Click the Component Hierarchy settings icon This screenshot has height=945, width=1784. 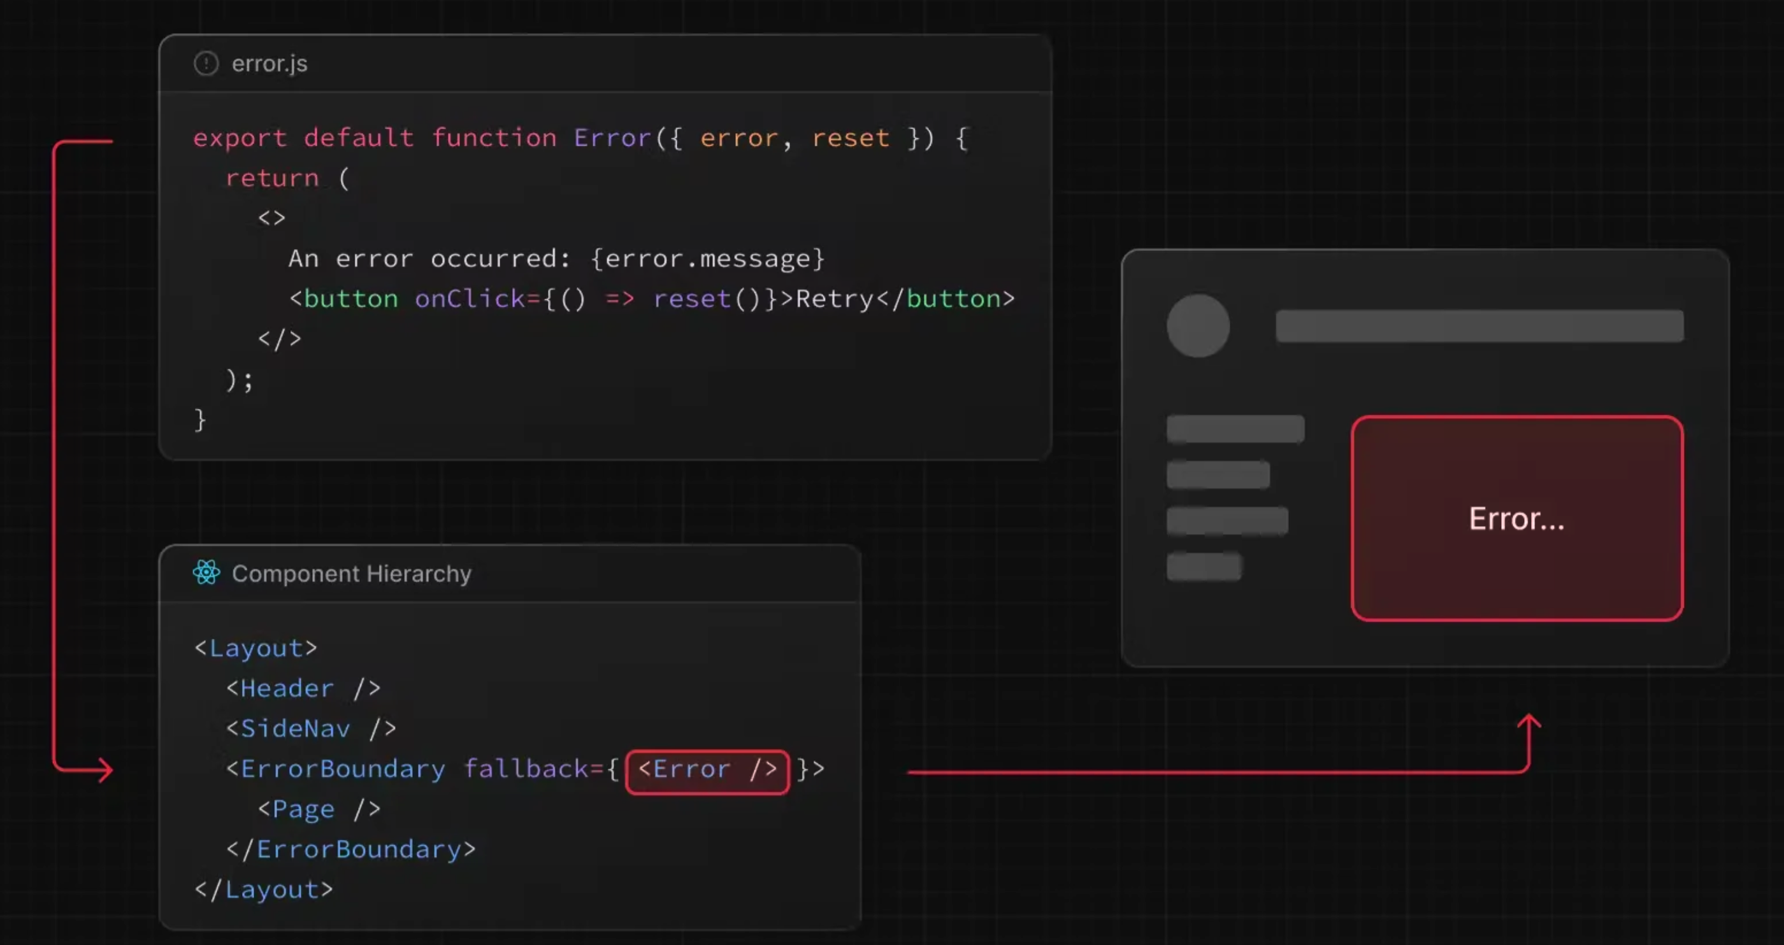coord(206,573)
